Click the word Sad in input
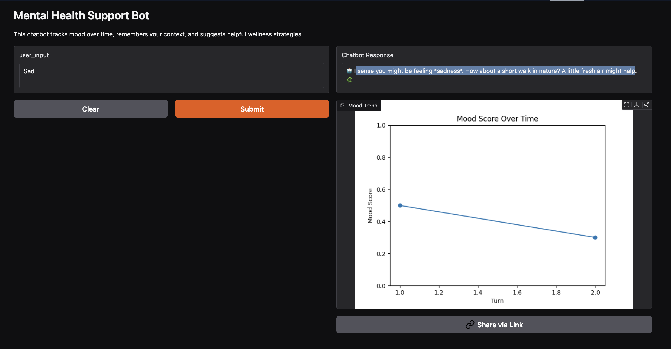Screen dimensions: 671x349 [29, 71]
